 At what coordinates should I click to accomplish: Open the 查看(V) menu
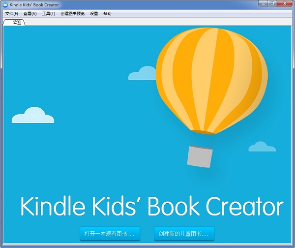pos(30,14)
